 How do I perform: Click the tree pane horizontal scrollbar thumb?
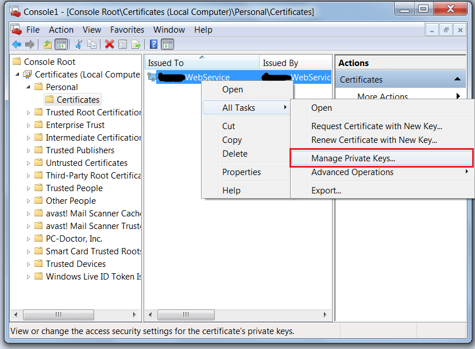click(x=58, y=315)
